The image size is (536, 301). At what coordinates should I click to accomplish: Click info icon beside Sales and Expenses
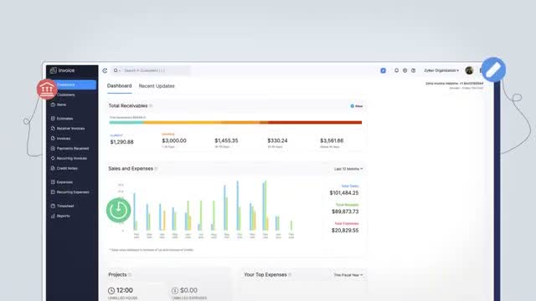tap(157, 169)
